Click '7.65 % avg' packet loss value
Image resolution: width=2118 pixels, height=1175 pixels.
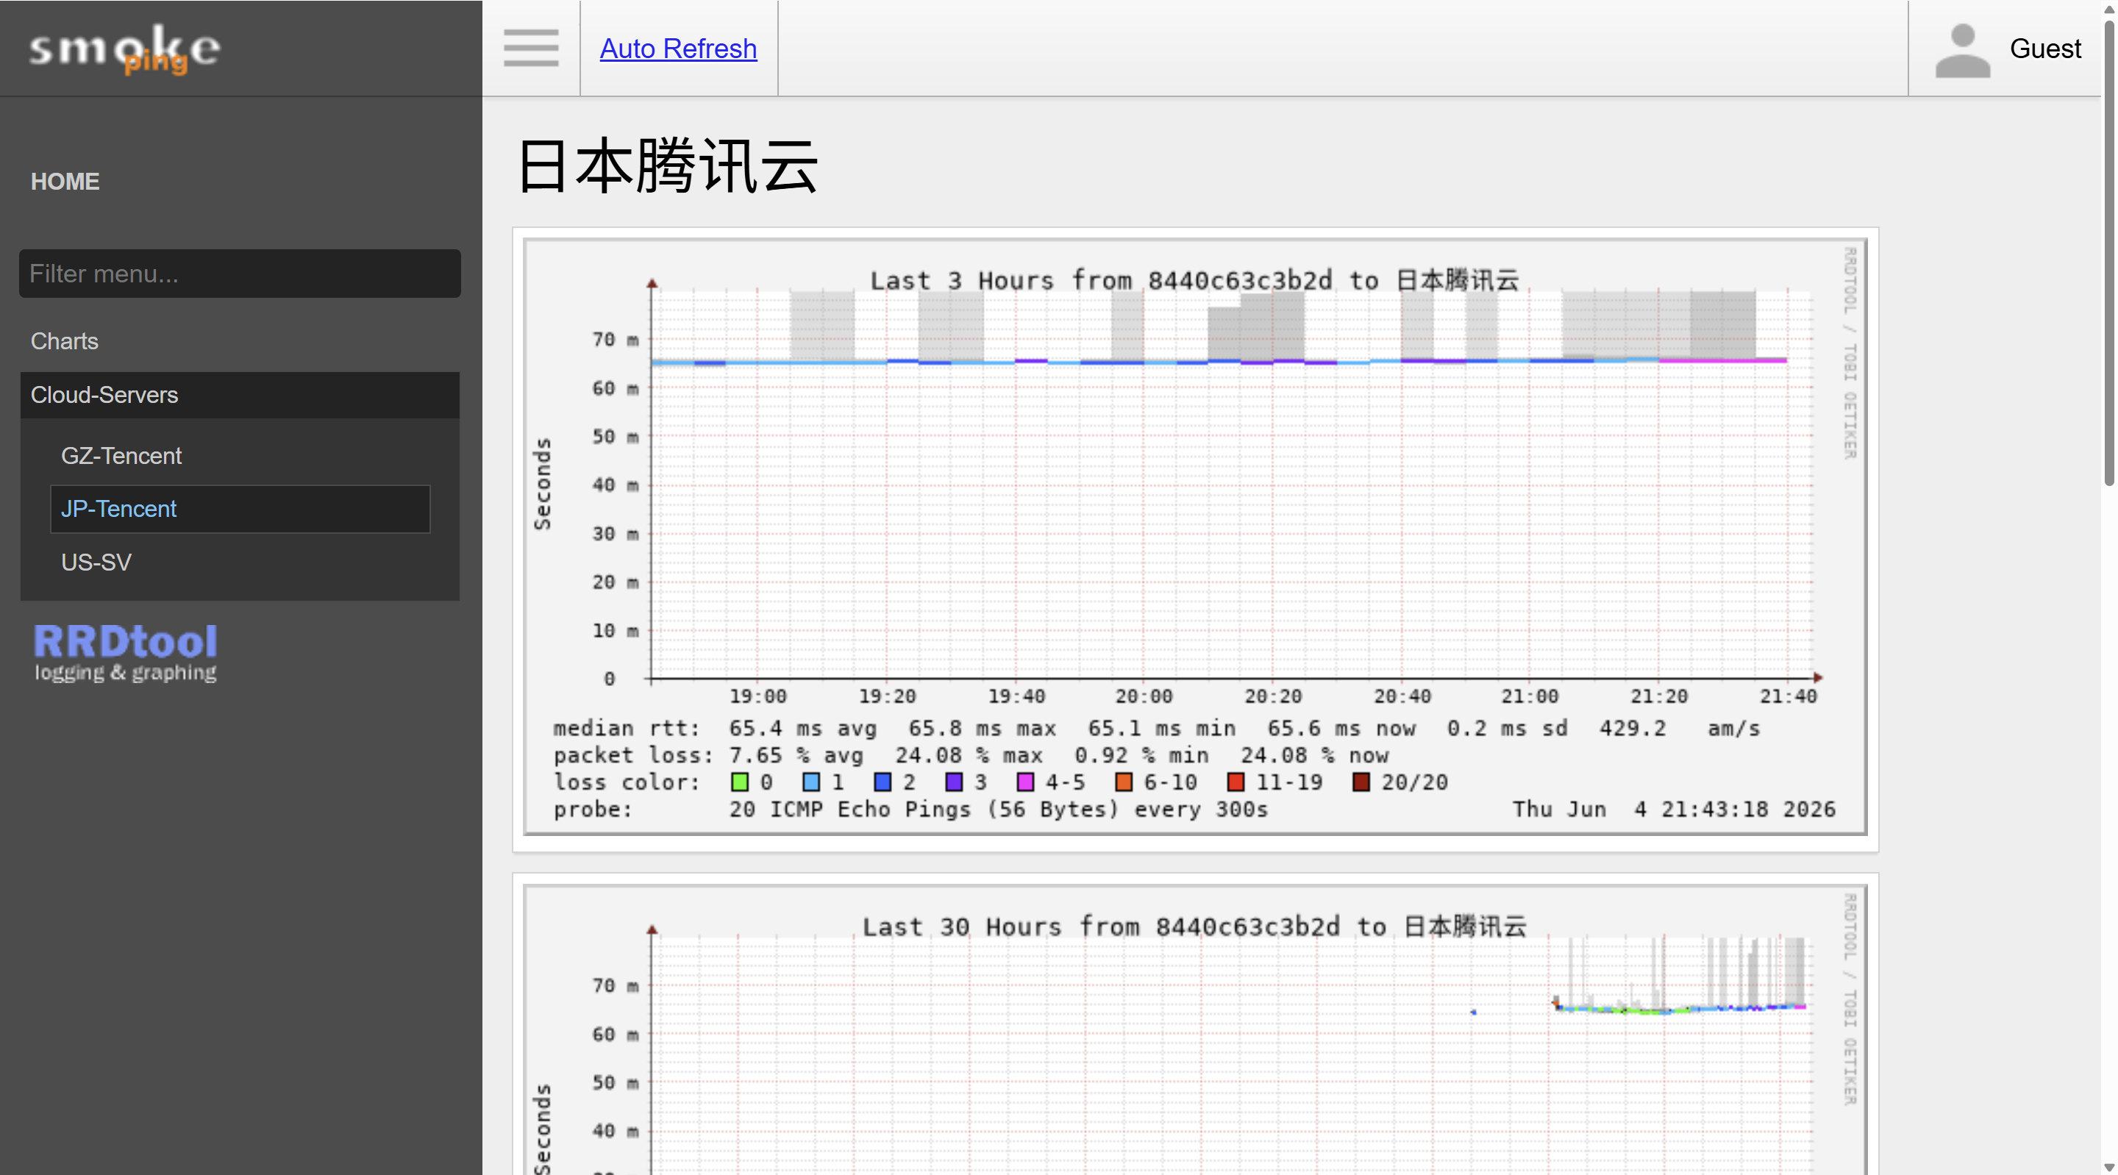(796, 756)
